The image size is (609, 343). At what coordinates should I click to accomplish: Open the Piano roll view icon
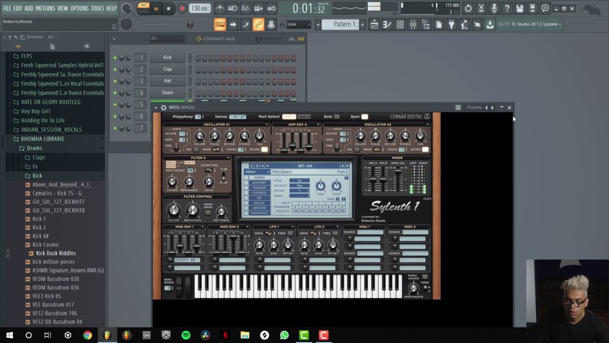pos(387,25)
